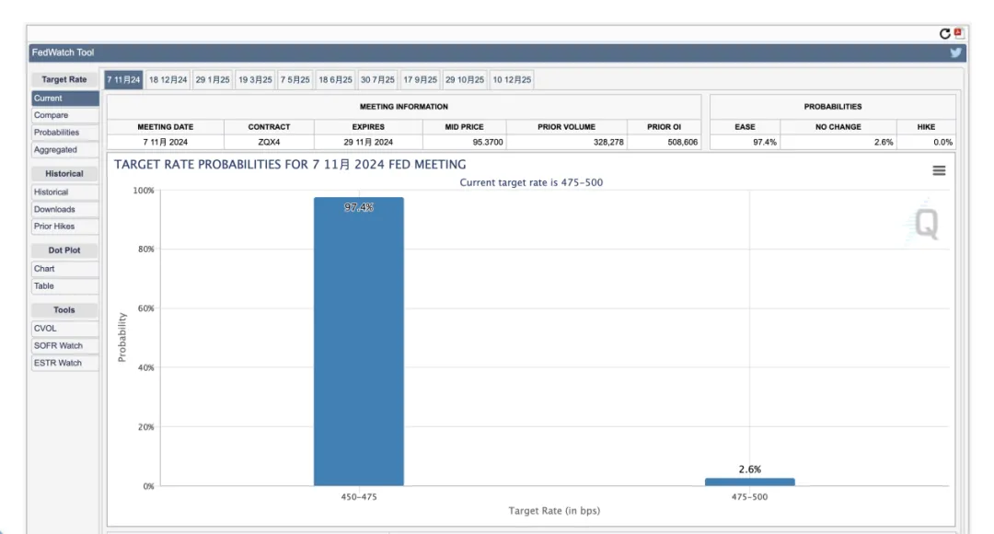Click the mid price value 95.3700
Screen dimensions: 994x534
click(x=488, y=142)
